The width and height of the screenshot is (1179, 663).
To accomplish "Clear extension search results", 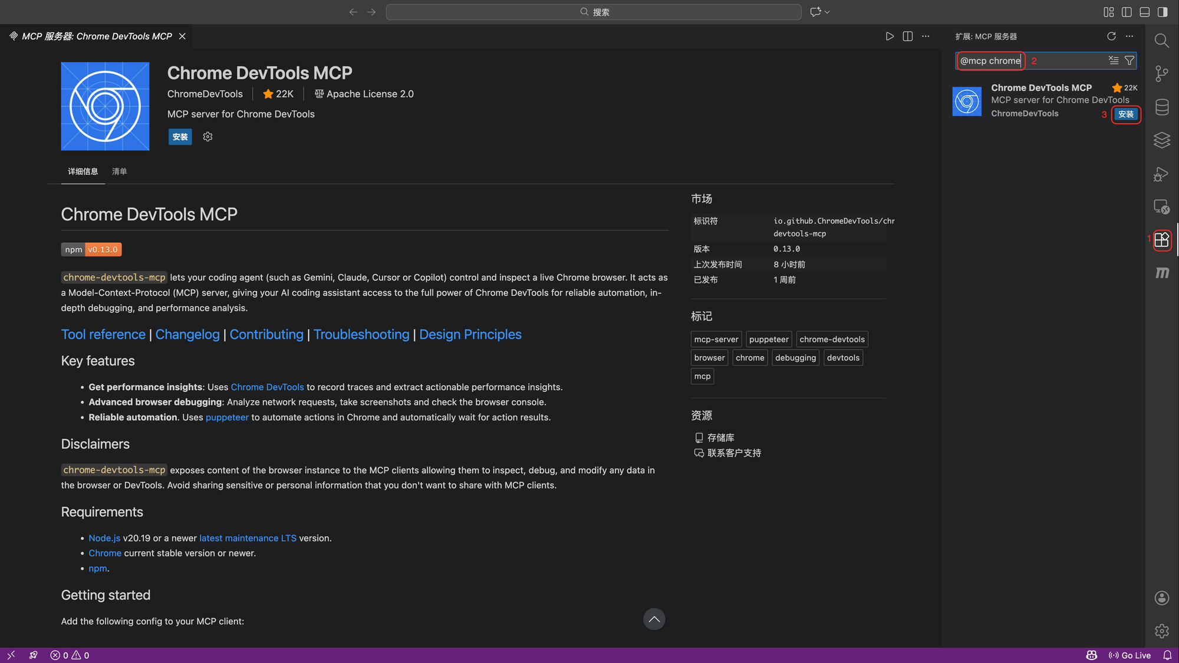I will click(1113, 61).
